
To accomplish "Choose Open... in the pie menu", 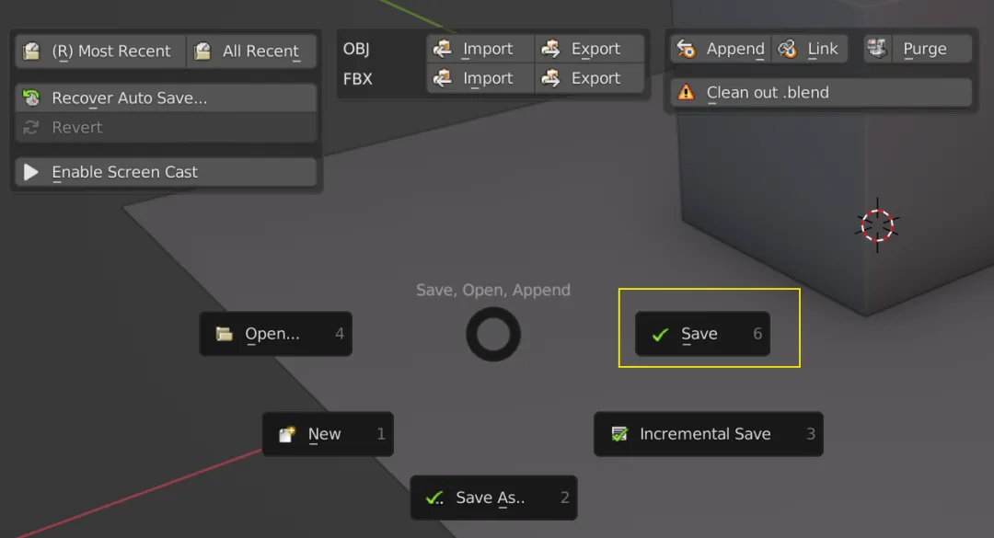I will pos(276,334).
